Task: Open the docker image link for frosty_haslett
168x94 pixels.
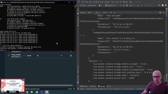Action: pyautogui.click(x=24, y=56)
